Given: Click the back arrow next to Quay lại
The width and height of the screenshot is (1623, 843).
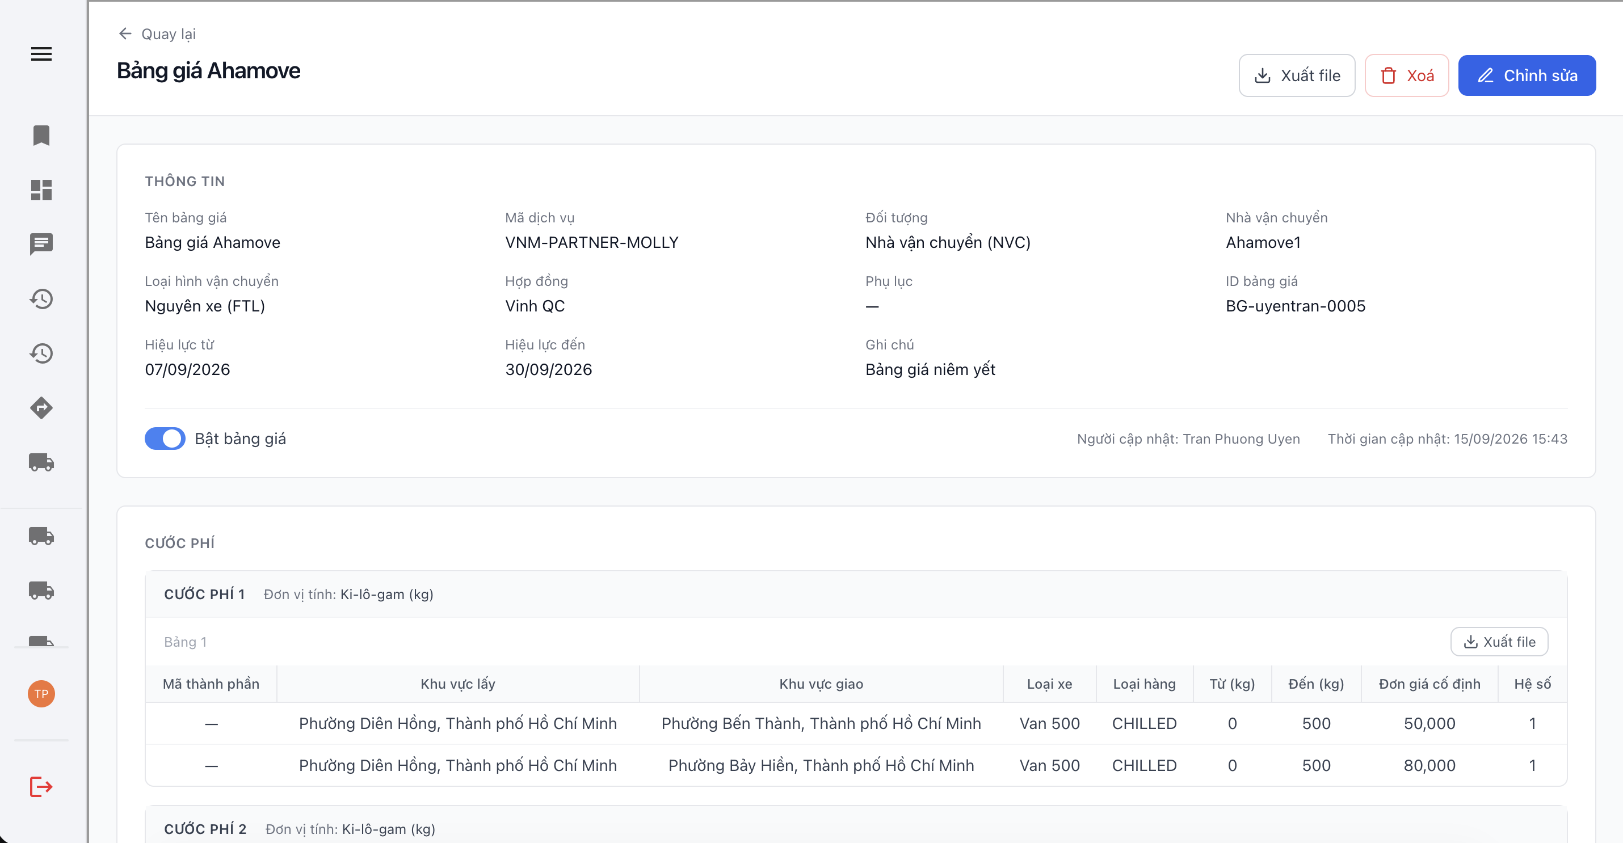Looking at the screenshot, I should point(125,33).
